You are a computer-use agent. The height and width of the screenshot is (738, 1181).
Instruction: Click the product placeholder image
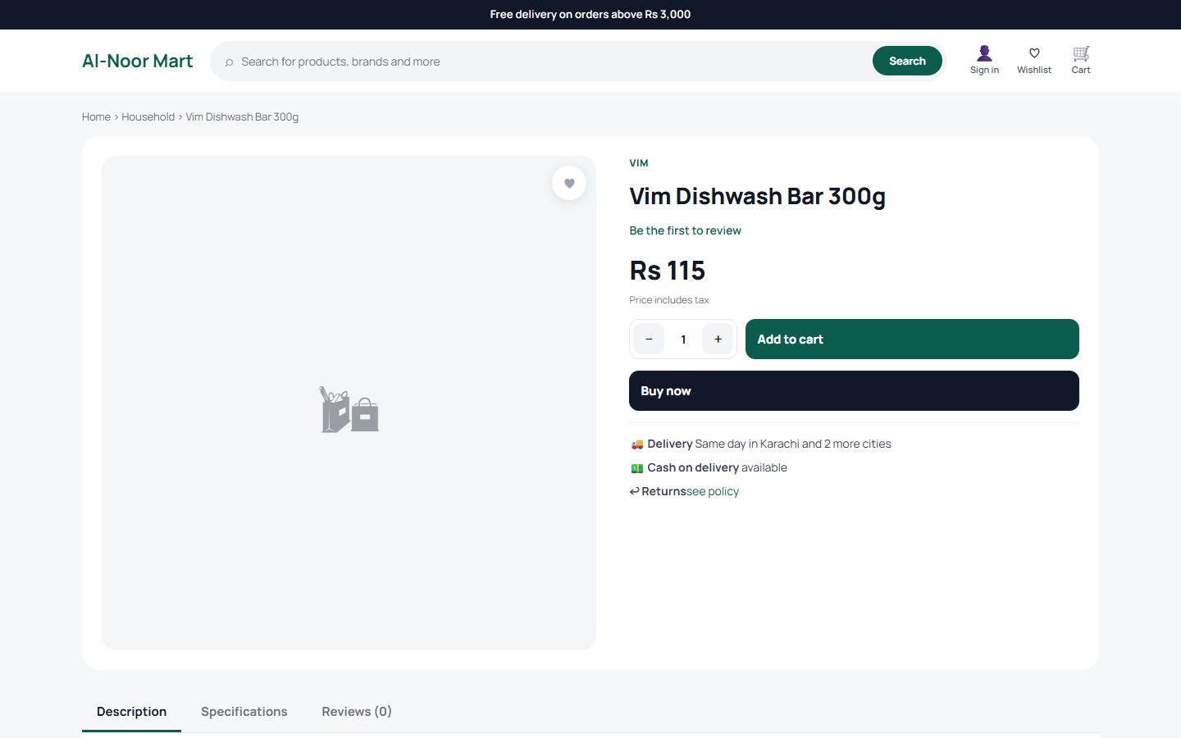(x=349, y=403)
